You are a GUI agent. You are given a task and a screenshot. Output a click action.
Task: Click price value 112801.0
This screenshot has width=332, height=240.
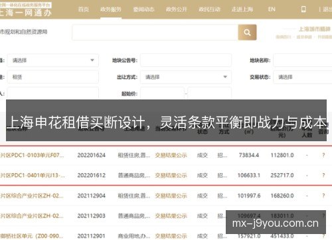[x=282, y=155]
